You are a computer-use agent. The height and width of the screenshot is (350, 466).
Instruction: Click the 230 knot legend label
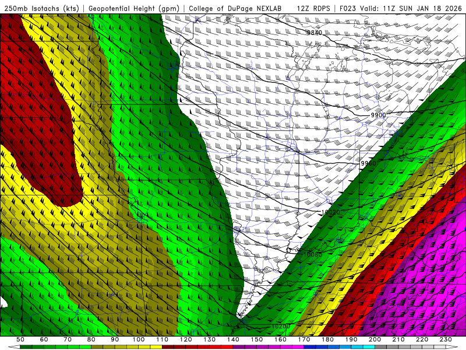pyautogui.click(x=446, y=339)
